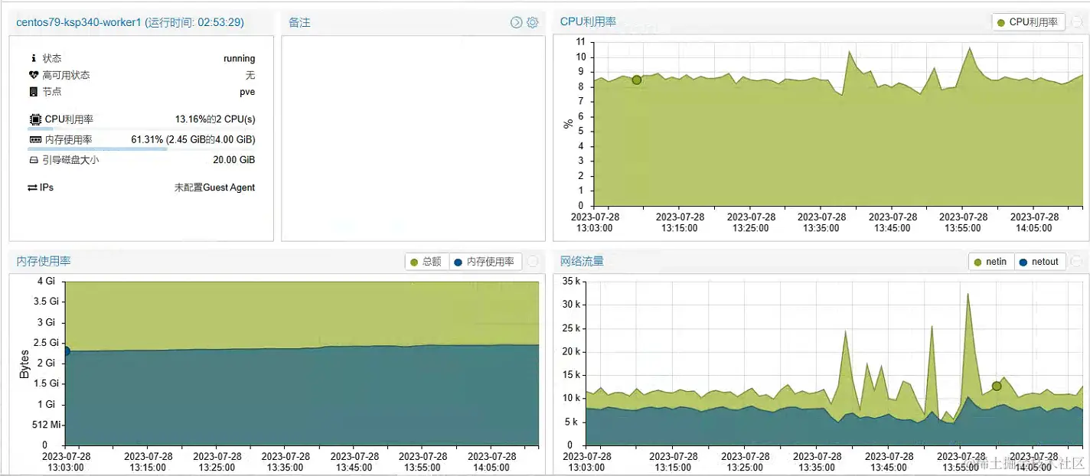This screenshot has height=476, width=1090.
Task: Toggle the CPU利用率 legend series
Action: pos(1027,22)
